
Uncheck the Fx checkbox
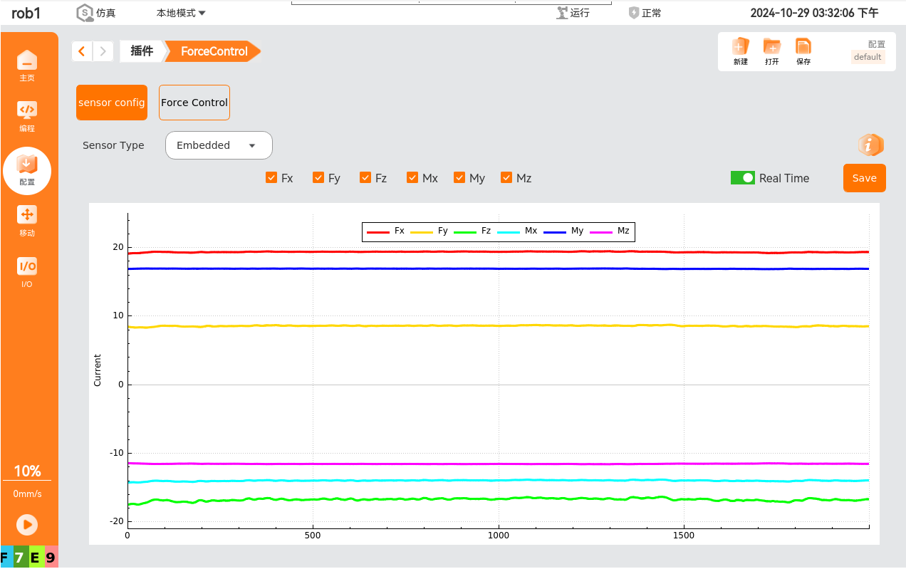tap(271, 178)
